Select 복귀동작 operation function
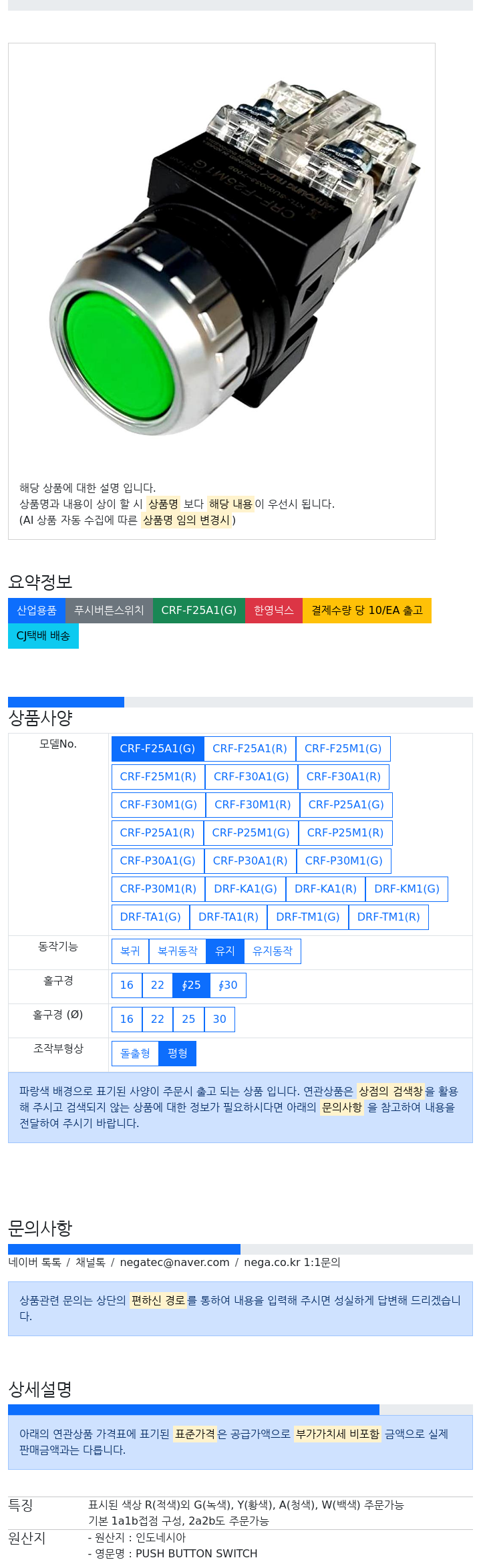Image resolution: width=481 pixels, height=1562 pixels. click(178, 951)
